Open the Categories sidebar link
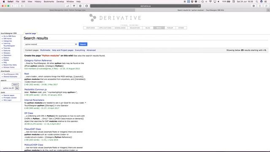 (8, 41)
